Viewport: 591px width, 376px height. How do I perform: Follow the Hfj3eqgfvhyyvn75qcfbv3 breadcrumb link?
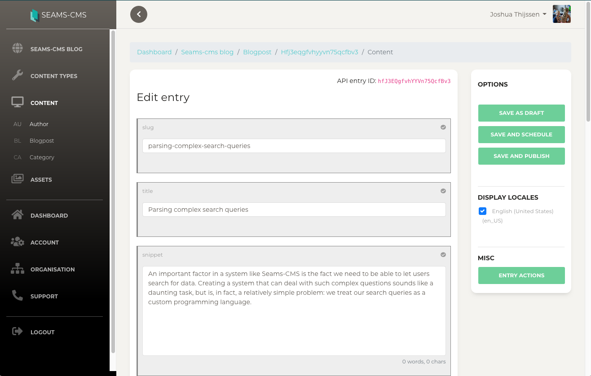tap(320, 52)
